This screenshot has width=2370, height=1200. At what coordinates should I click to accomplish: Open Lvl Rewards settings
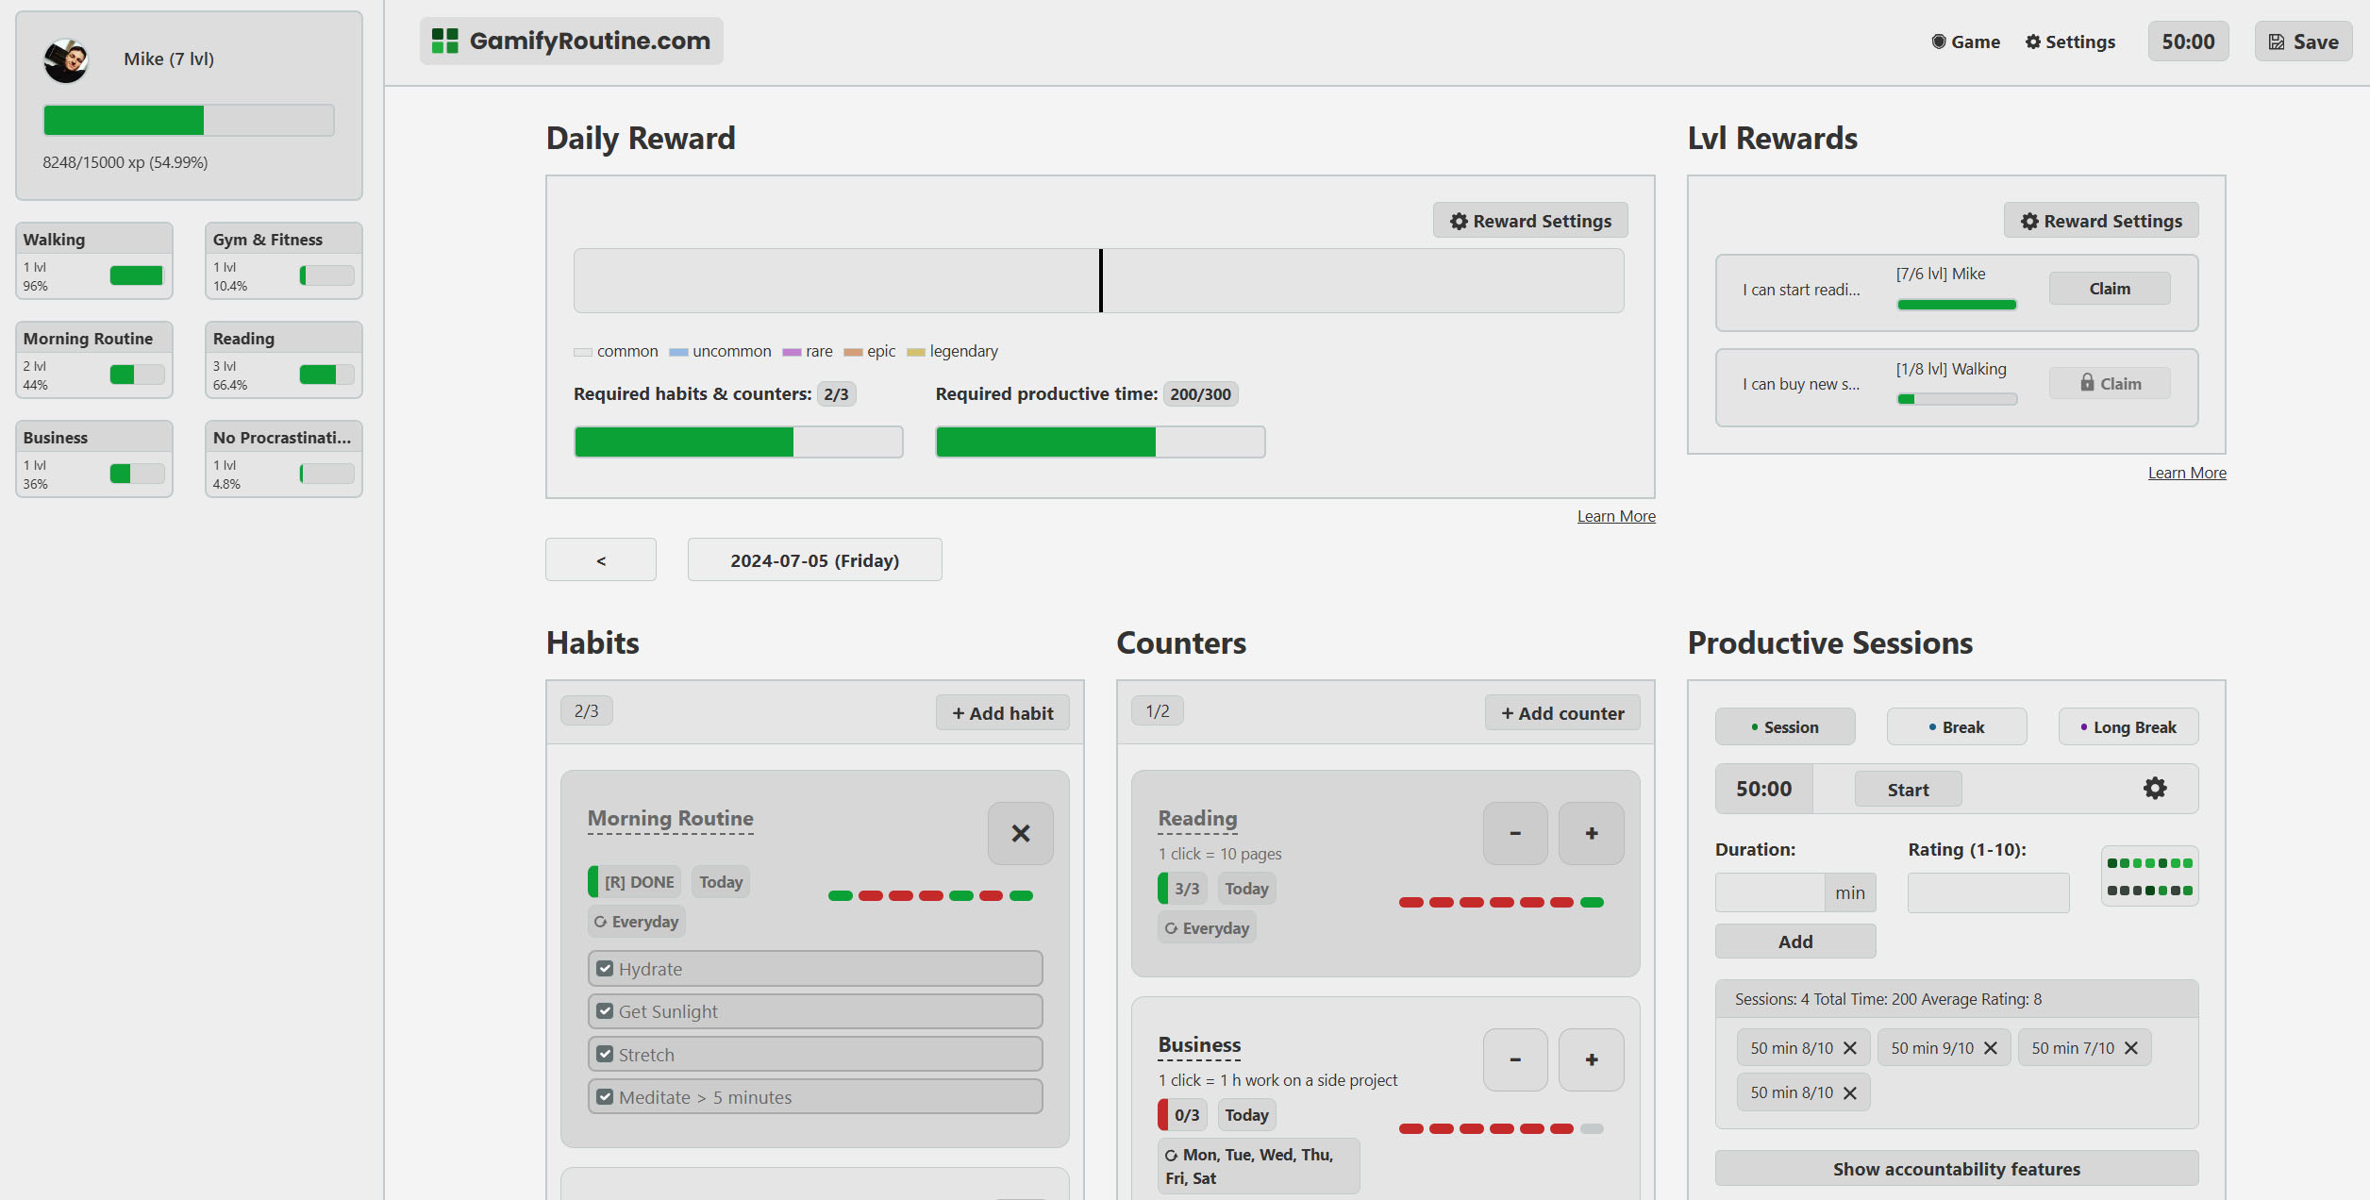pos(2101,221)
